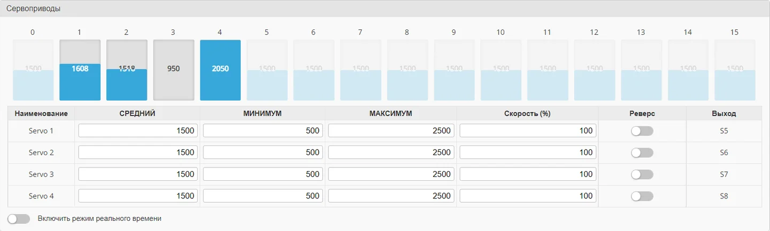This screenshot has height=231, width=770.
Task: Focus Servo 4 МИНИМУМ value field
Action: [263, 196]
